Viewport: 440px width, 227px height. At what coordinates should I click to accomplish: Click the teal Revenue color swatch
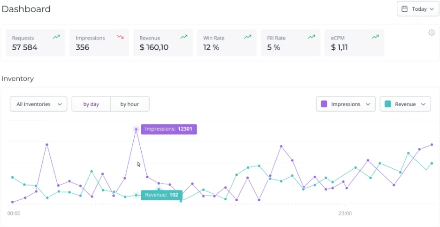pyautogui.click(x=387, y=104)
